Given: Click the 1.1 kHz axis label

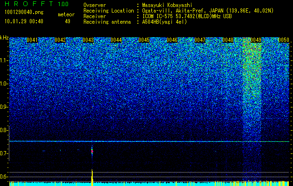Looking at the screenshot, I should (x=4, y=60).
